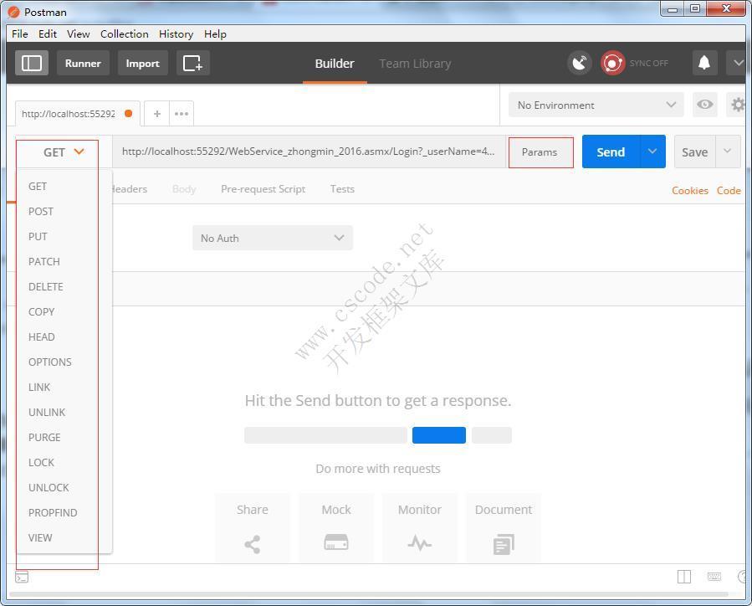Expand the No Environment dropdown

tap(596, 105)
